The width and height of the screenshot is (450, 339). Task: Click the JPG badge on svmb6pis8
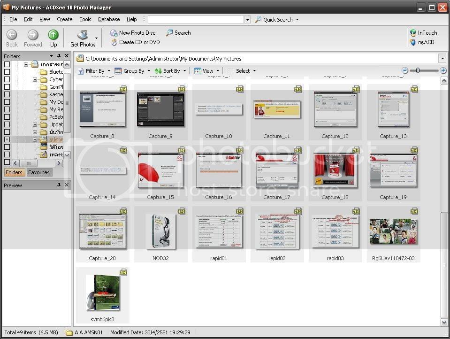tap(123, 272)
